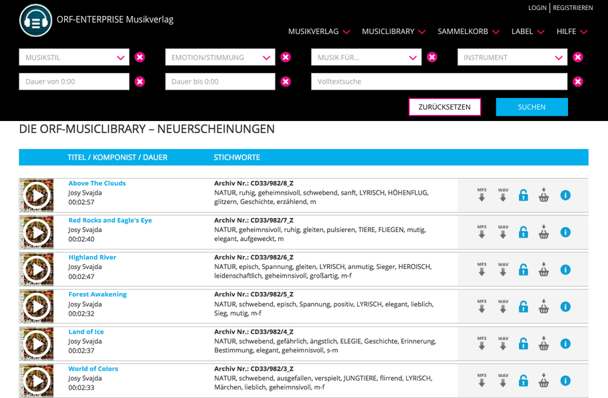Clear the Dauer von field
608x398 pixels.
coord(140,82)
